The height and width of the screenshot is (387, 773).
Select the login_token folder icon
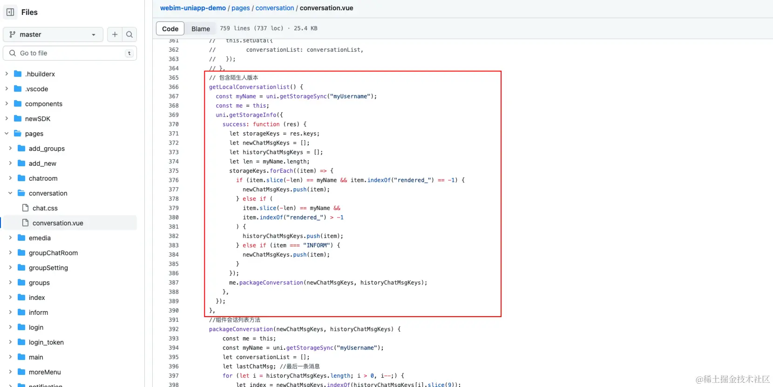[x=21, y=342]
